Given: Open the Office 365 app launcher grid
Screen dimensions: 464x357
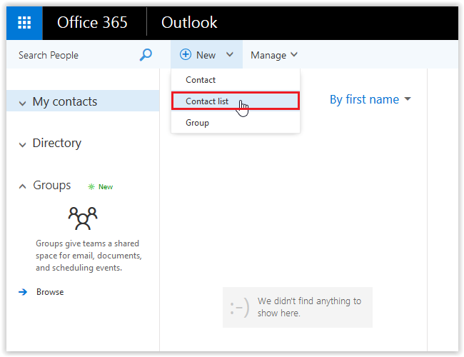Looking at the screenshot, I should point(24,23).
